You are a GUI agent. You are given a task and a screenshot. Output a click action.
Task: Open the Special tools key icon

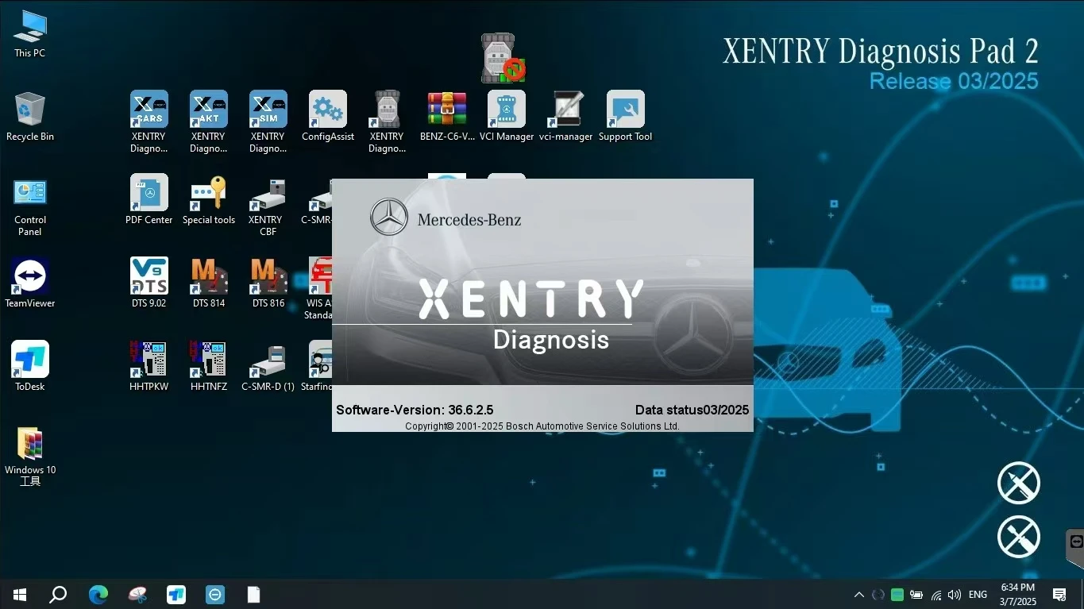[208, 194]
